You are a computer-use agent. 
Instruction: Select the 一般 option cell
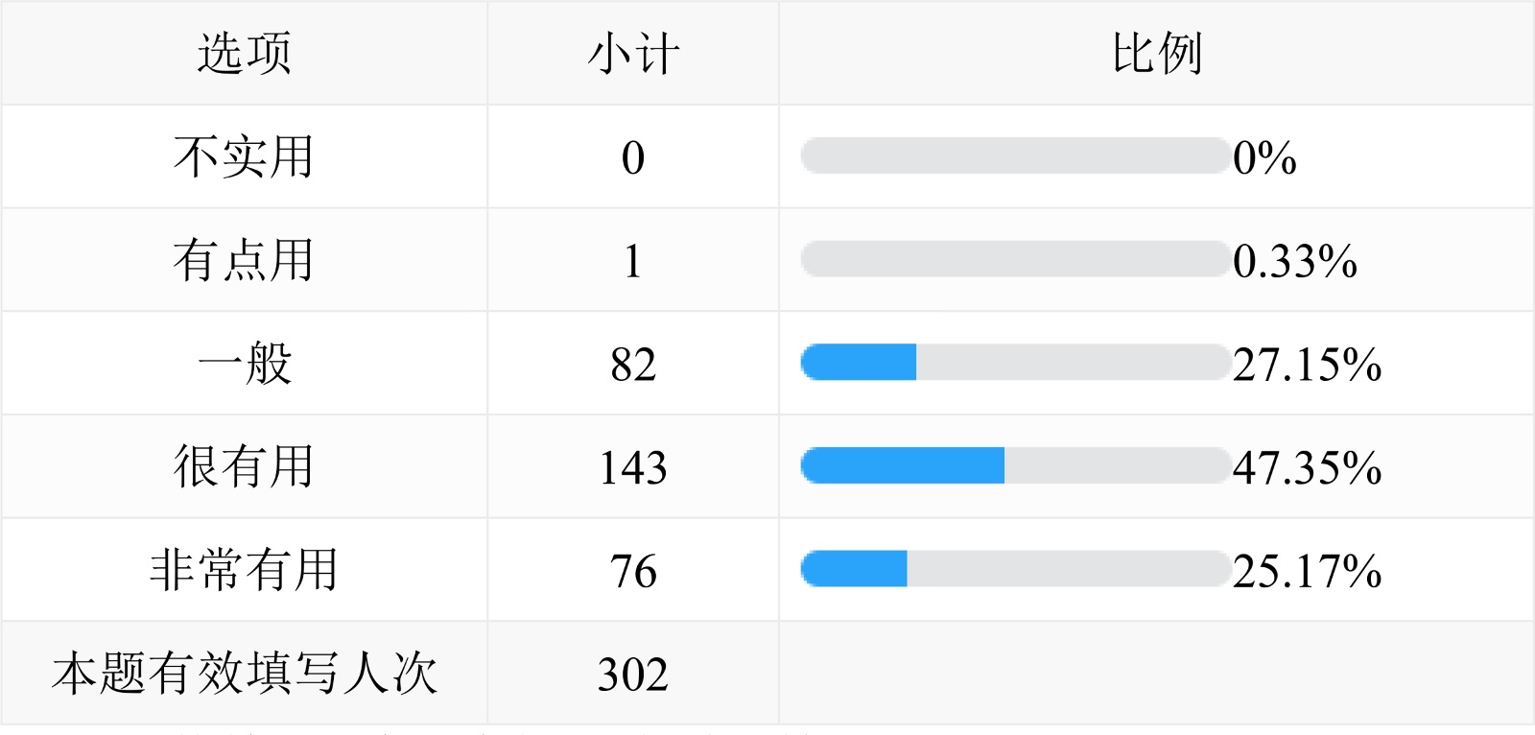coord(244,365)
